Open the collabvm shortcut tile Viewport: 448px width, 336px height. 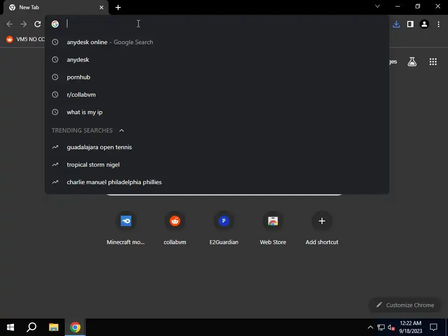[x=175, y=228]
